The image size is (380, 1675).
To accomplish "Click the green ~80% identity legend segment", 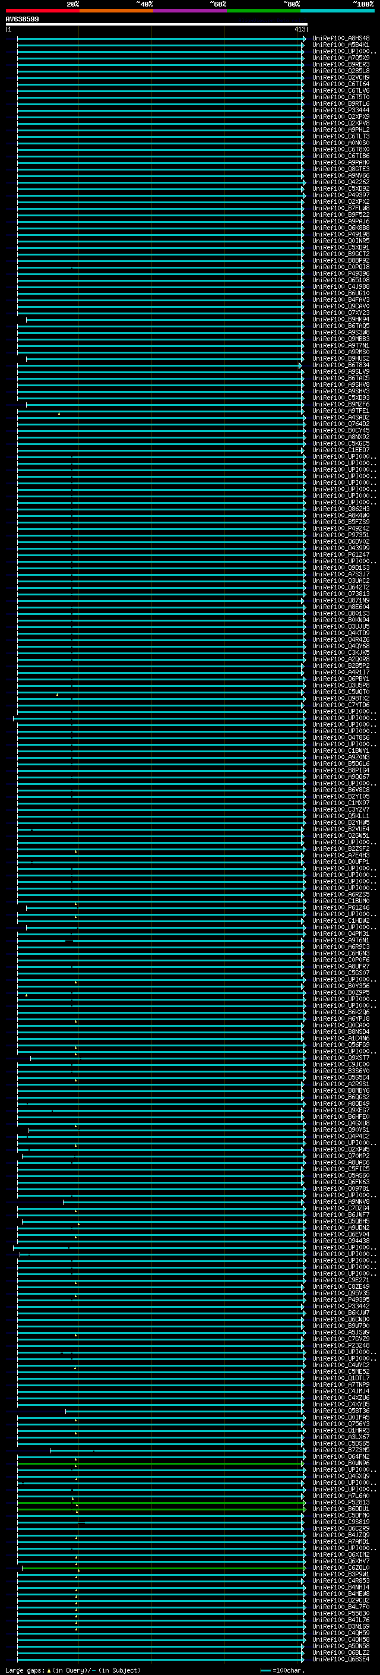I will point(264,11).
